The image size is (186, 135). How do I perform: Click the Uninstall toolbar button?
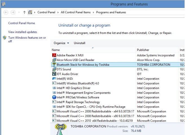click(80, 43)
